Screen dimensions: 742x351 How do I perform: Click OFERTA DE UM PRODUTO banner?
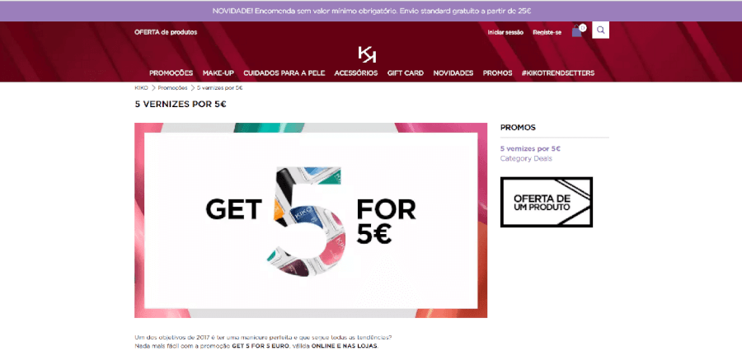click(x=547, y=202)
